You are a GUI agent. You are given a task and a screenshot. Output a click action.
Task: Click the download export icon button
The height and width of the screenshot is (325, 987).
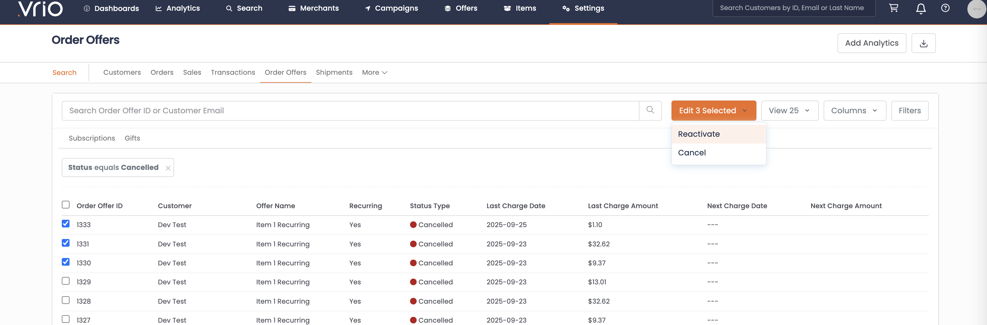click(x=923, y=43)
